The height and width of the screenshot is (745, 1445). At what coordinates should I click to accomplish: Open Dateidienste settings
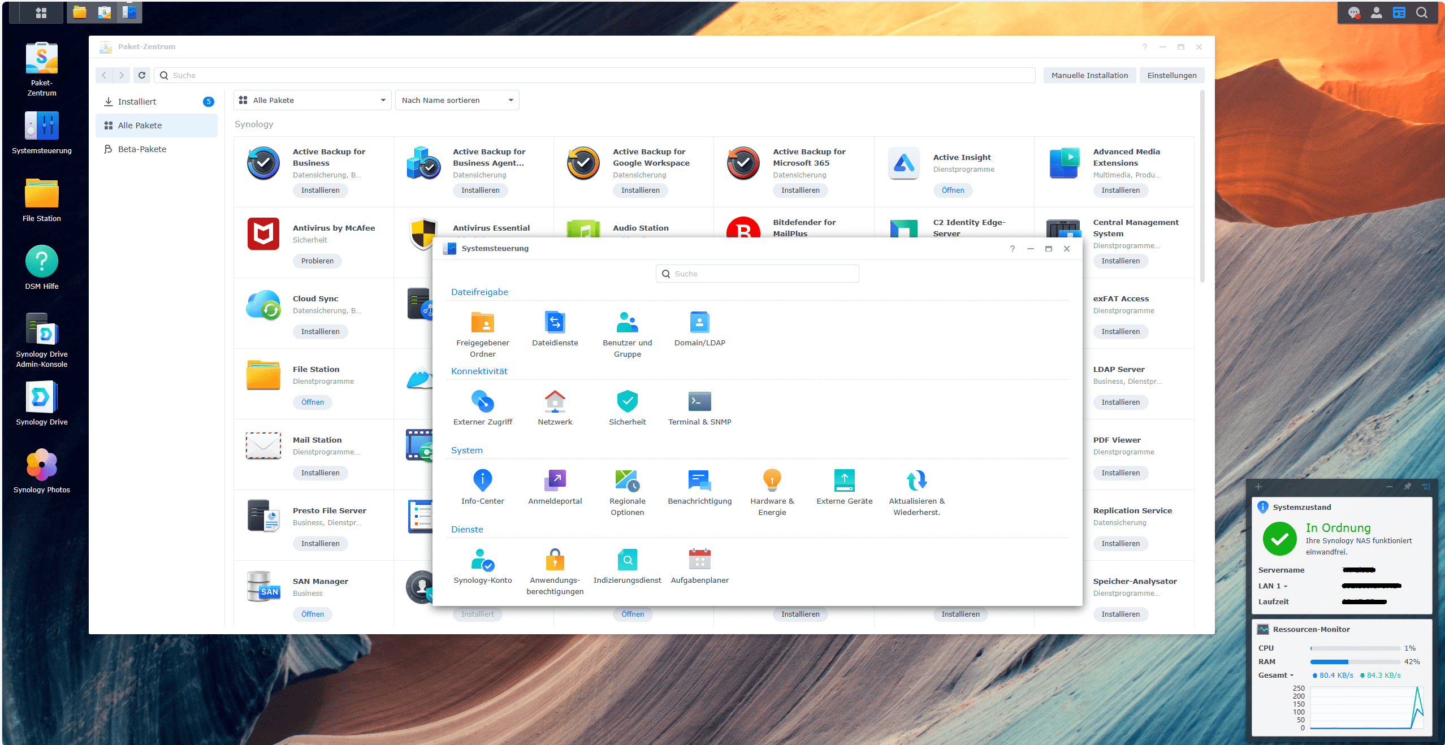[555, 328]
